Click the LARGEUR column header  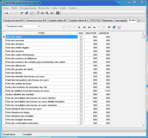coord(104,33)
